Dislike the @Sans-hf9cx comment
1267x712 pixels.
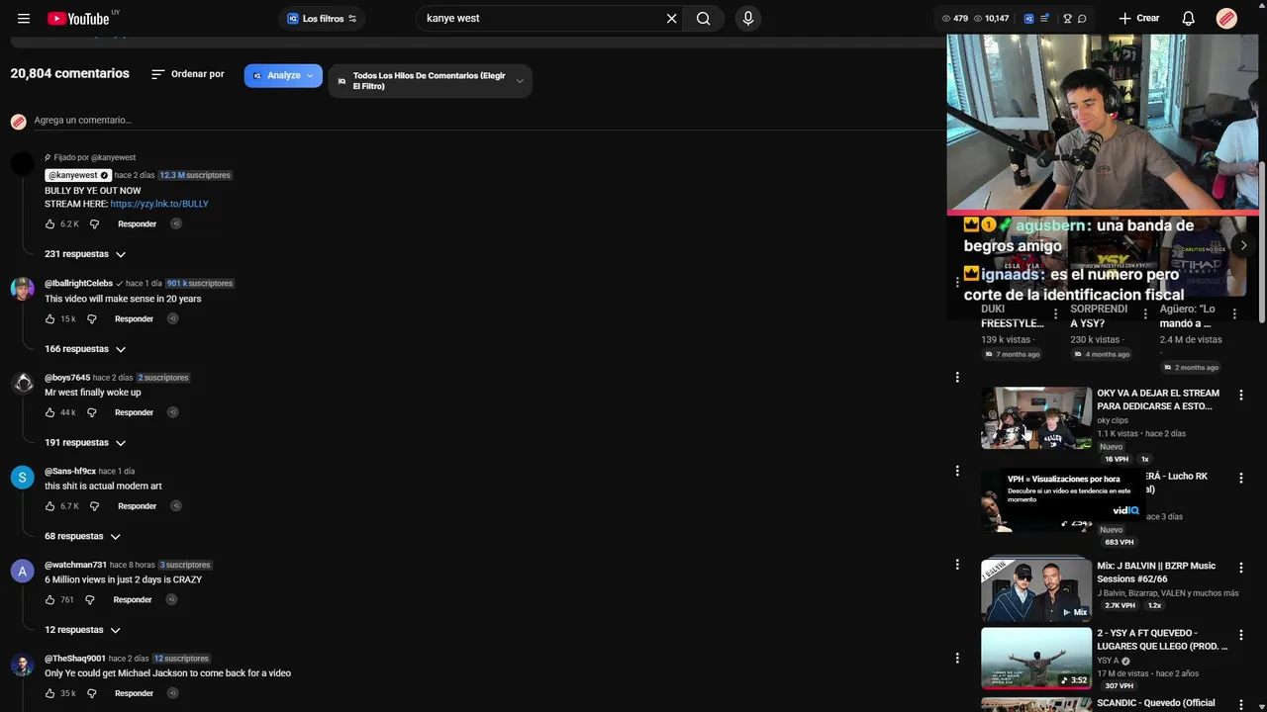[95, 505]
